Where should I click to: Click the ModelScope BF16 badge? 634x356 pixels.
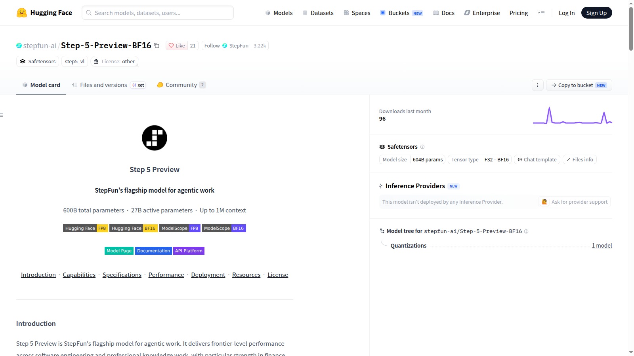tap(224, 228)
